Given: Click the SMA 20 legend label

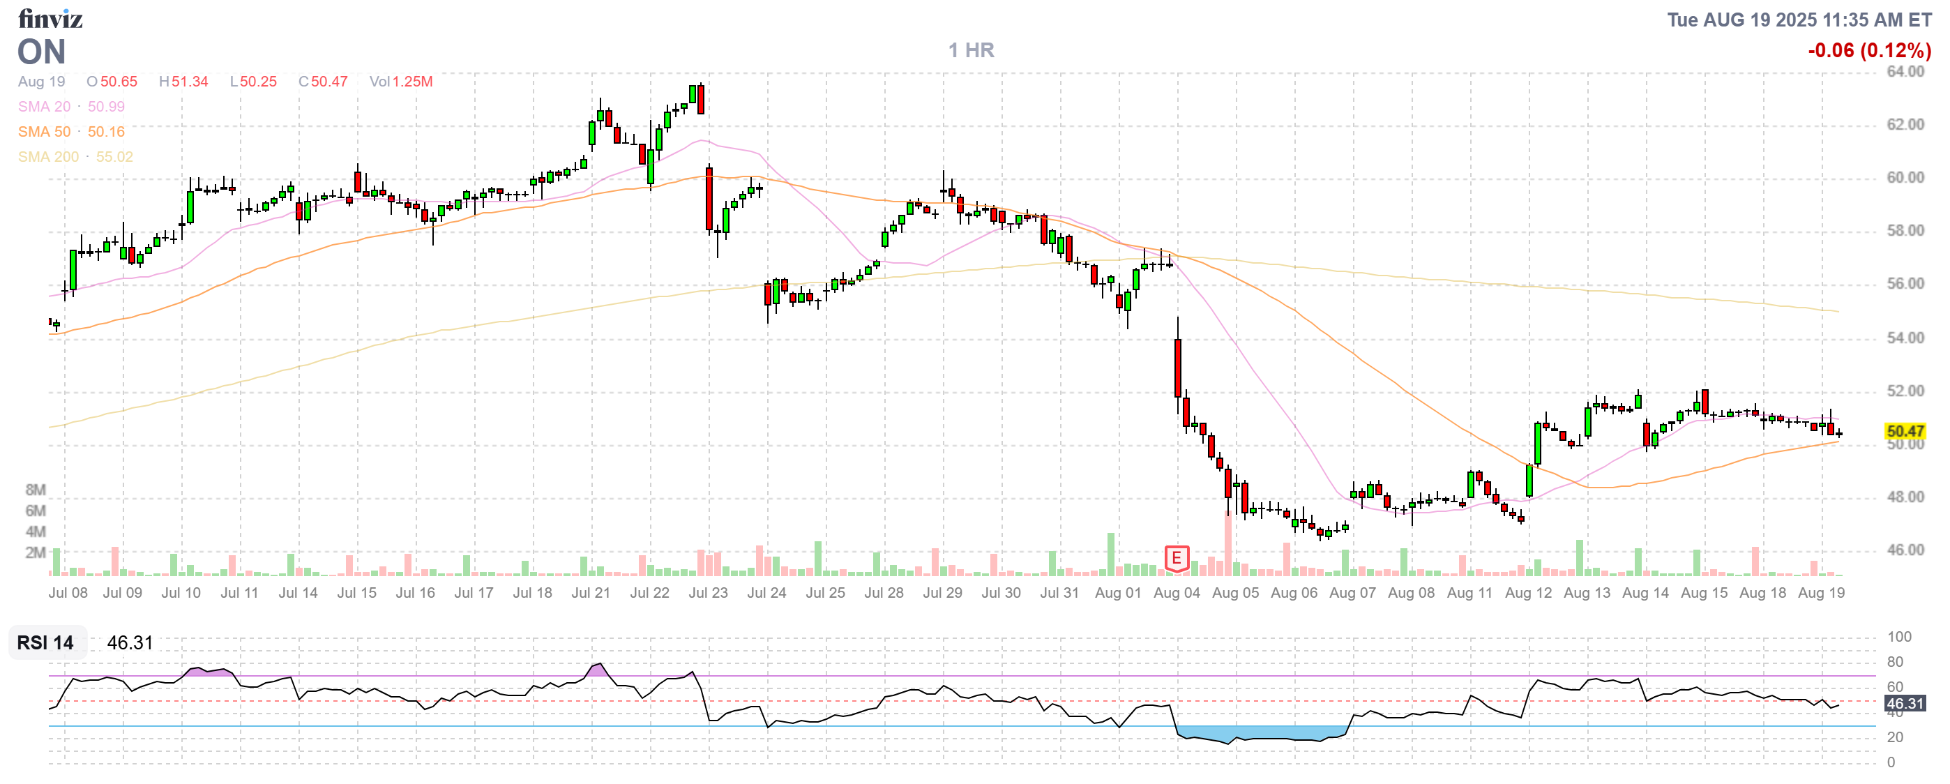Looking at the screenshot, I should 44,107.
